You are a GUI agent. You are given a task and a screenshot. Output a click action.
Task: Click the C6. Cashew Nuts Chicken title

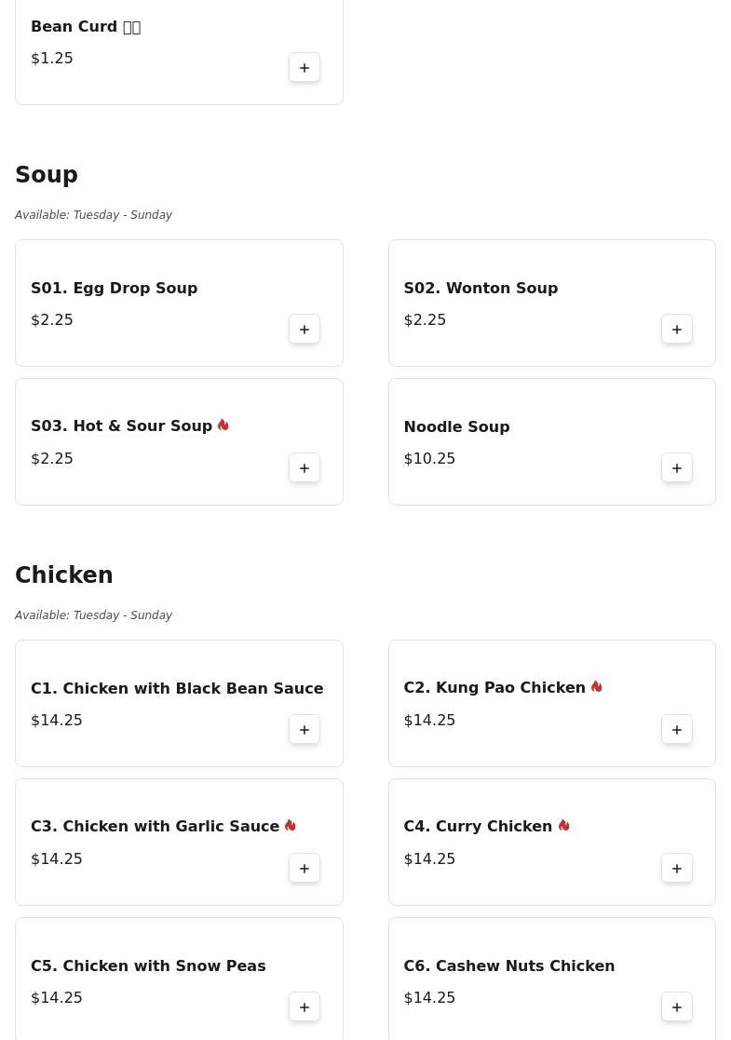(x=508, y=966)
